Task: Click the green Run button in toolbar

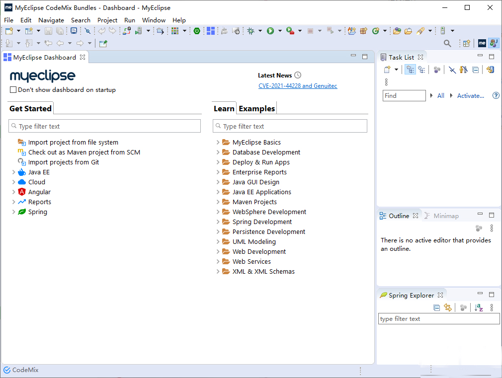Action: (270, 31)
